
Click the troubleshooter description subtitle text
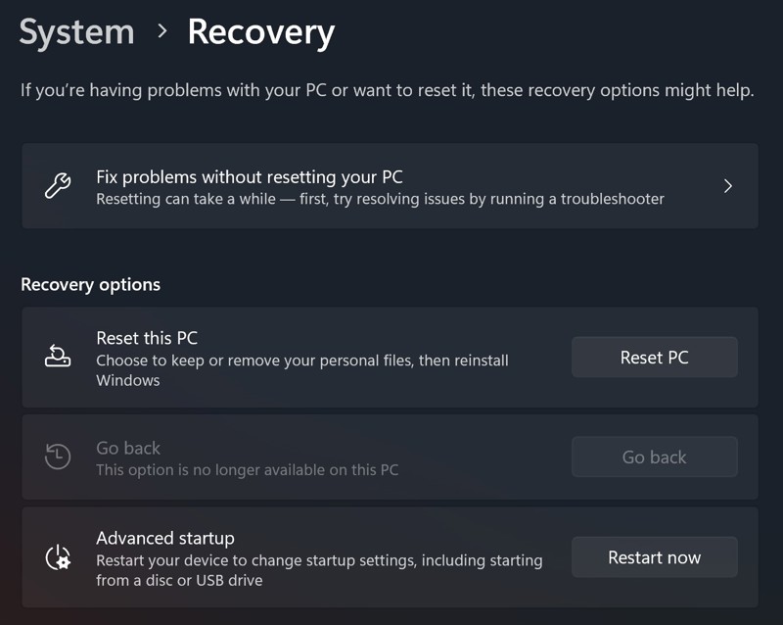coord(380,199)
